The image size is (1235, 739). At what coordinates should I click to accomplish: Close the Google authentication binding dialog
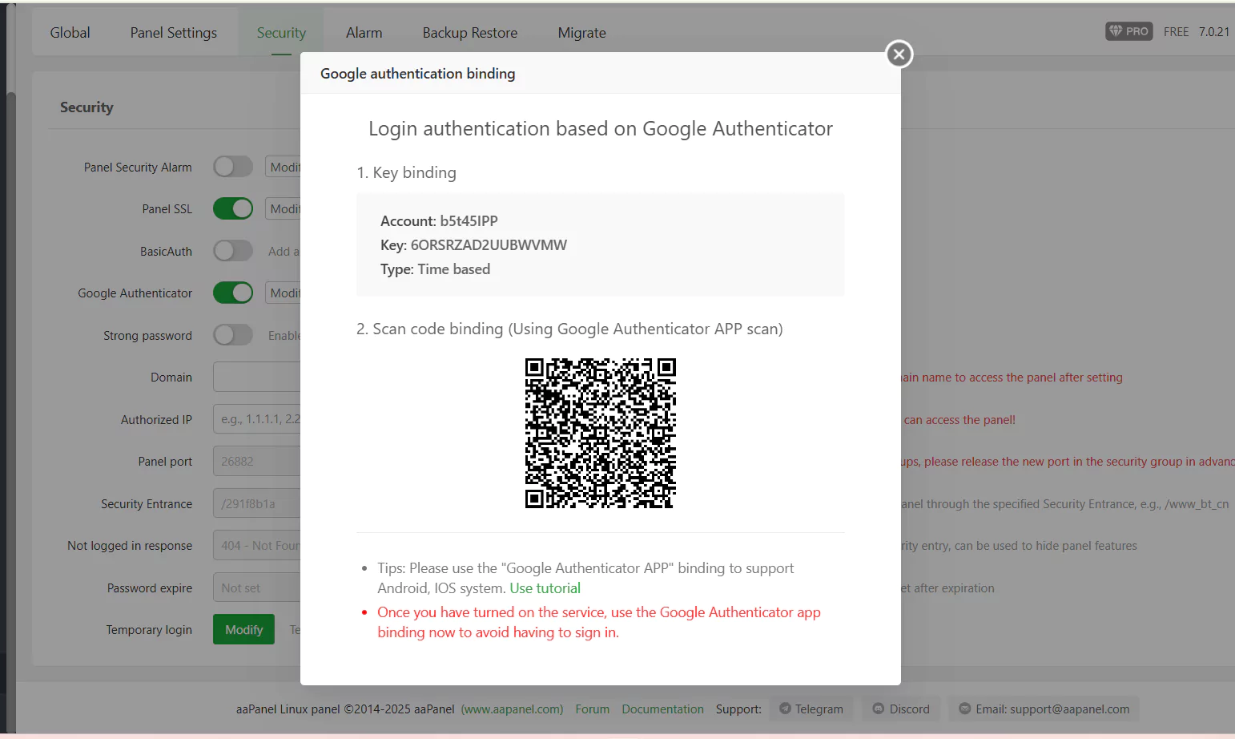[899, 55]
